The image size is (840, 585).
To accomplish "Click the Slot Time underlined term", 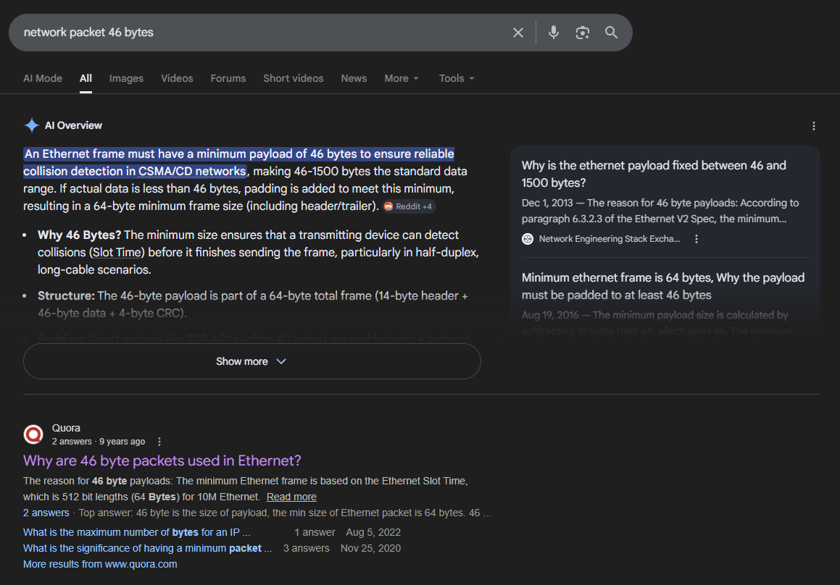I will tap(117, 253).
